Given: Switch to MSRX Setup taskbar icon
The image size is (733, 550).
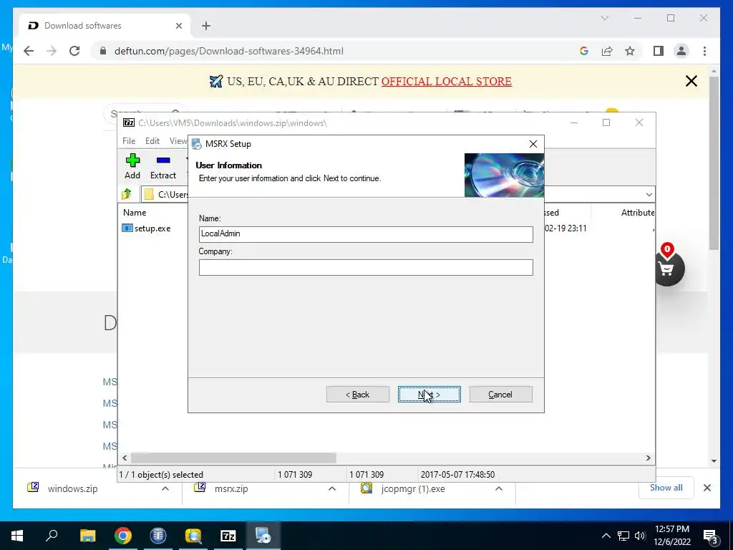Looking at the screenshot, I should click(263, 536).
